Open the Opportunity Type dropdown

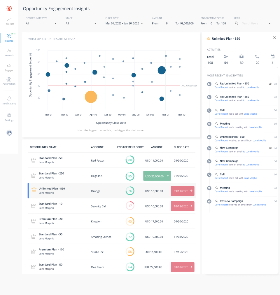[42, 23]
